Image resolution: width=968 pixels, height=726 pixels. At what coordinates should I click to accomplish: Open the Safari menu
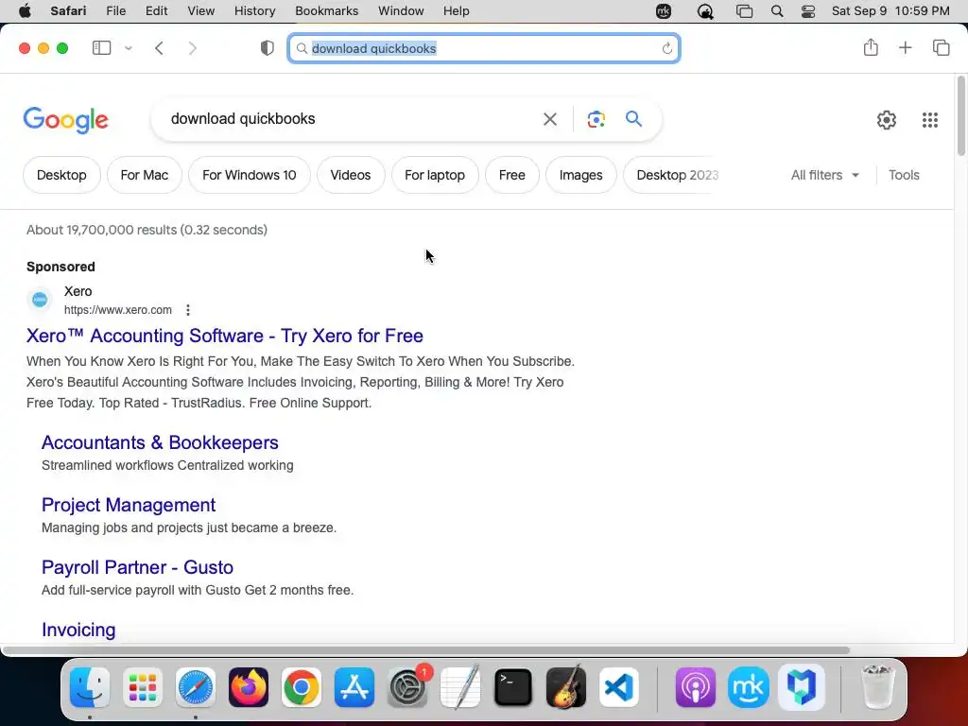pos(68,11)
